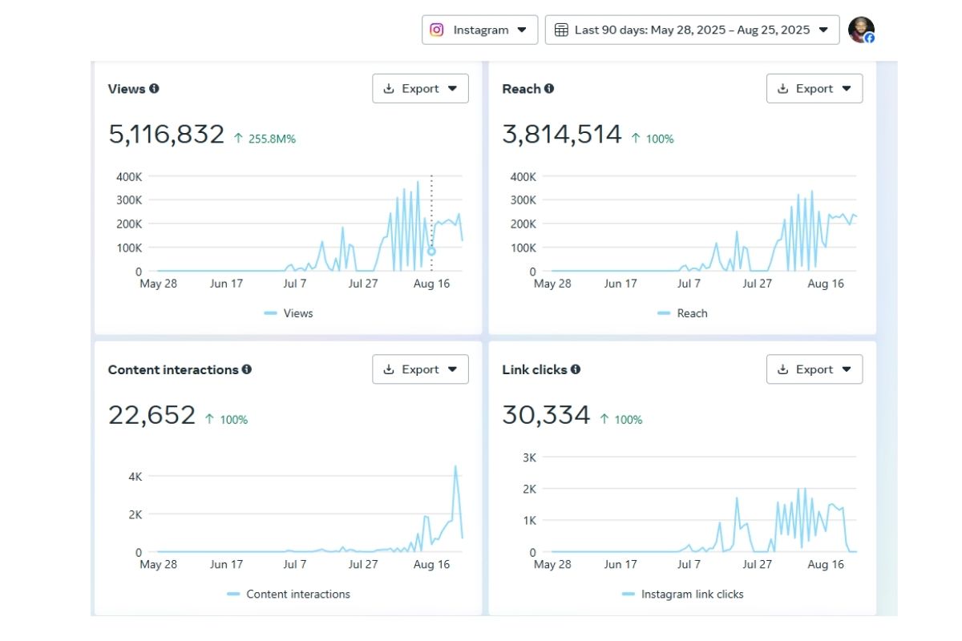Click the Content interactions info icon
962x641 pixels.
tap(247, 369)
